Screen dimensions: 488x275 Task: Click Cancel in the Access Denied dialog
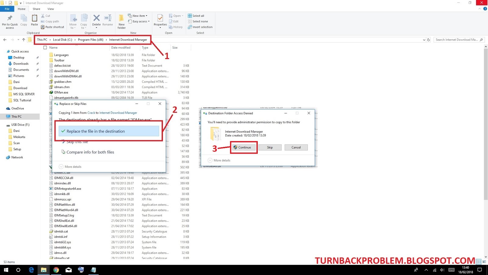click(296, 147)
